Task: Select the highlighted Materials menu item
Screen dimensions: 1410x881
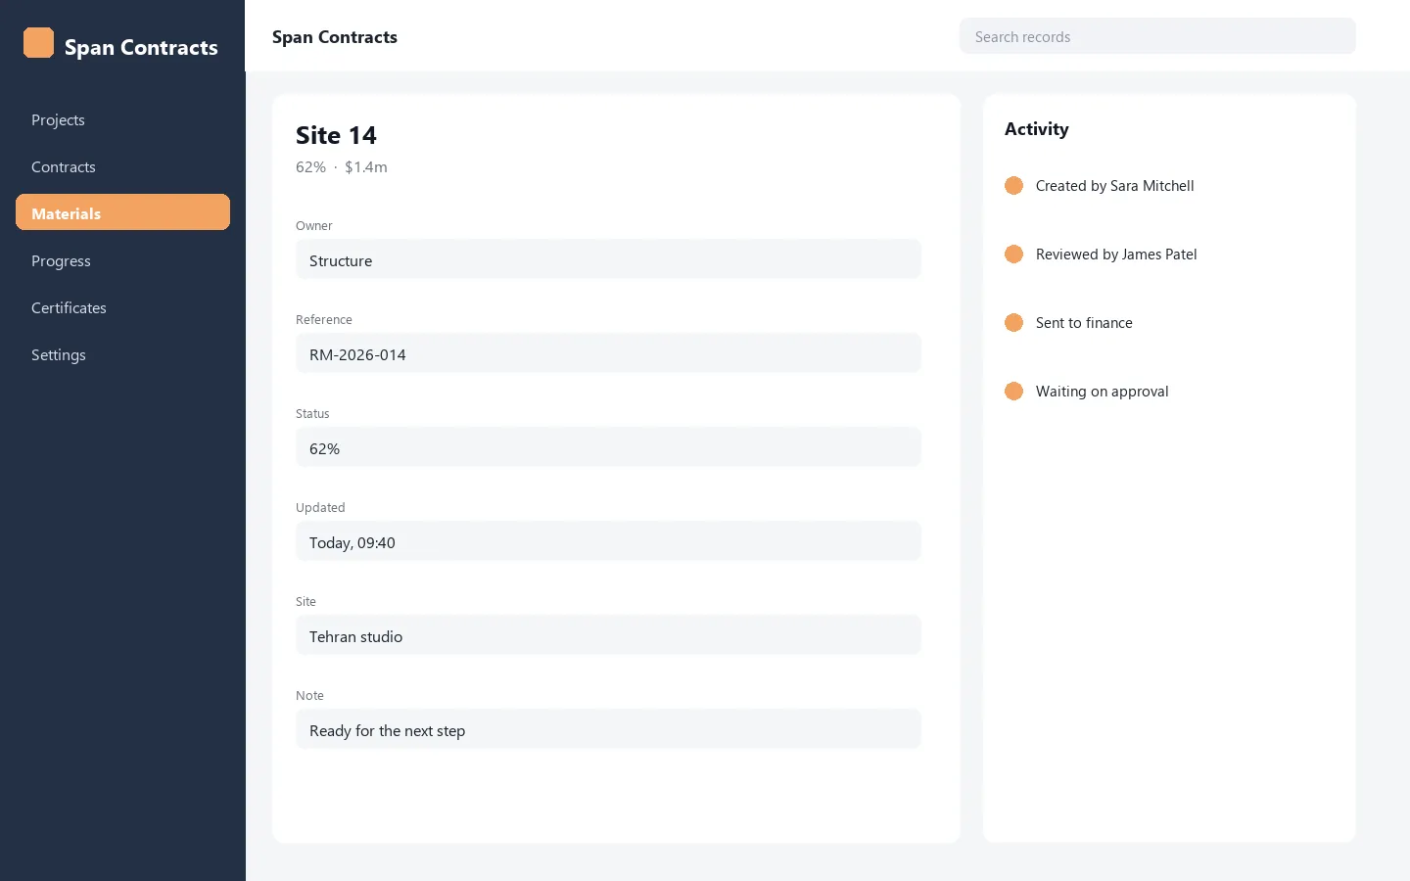Action: pyautogui.click(x=122, y=212)
